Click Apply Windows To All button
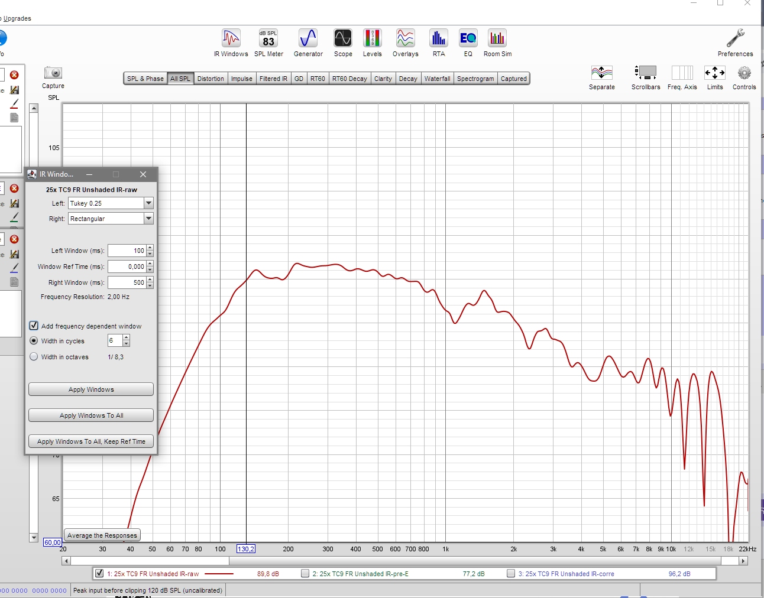The image size is (764, 598). 91,415
